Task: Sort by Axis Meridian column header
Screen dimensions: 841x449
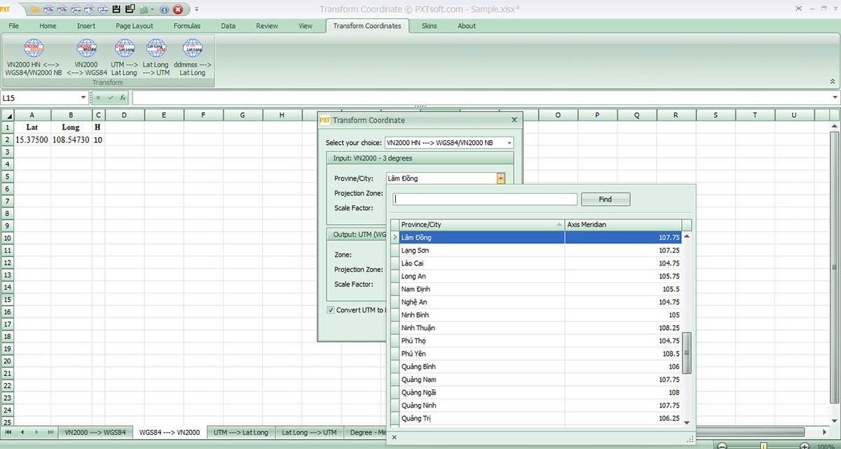Action: coord(623,225)
